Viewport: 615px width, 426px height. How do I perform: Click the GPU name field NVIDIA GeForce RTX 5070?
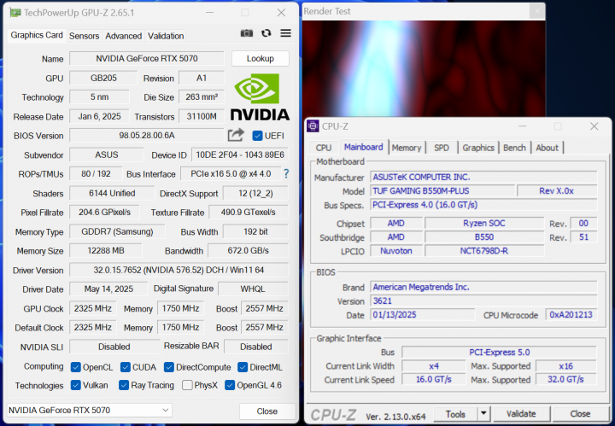pyautogui.click(x=147, y=58)
